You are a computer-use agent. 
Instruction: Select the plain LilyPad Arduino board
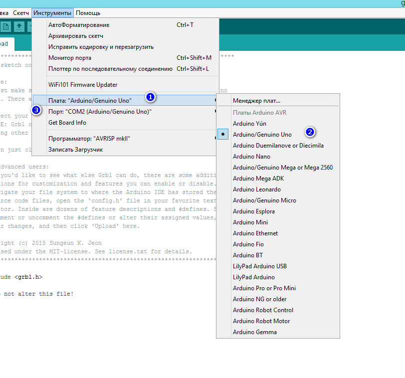(x=278, y=277)
